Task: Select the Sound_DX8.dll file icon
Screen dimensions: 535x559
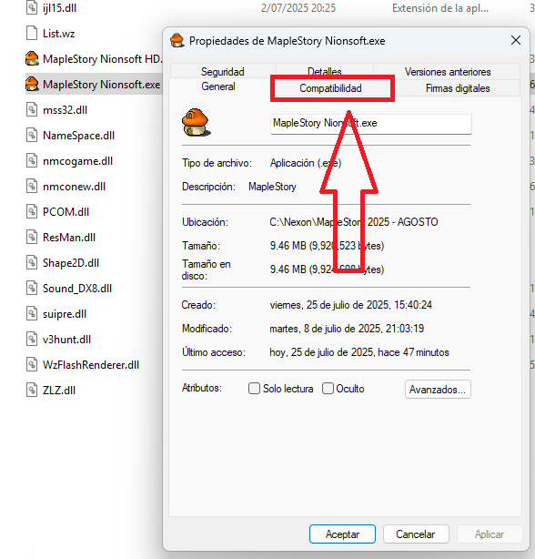Action: (32, 288)
